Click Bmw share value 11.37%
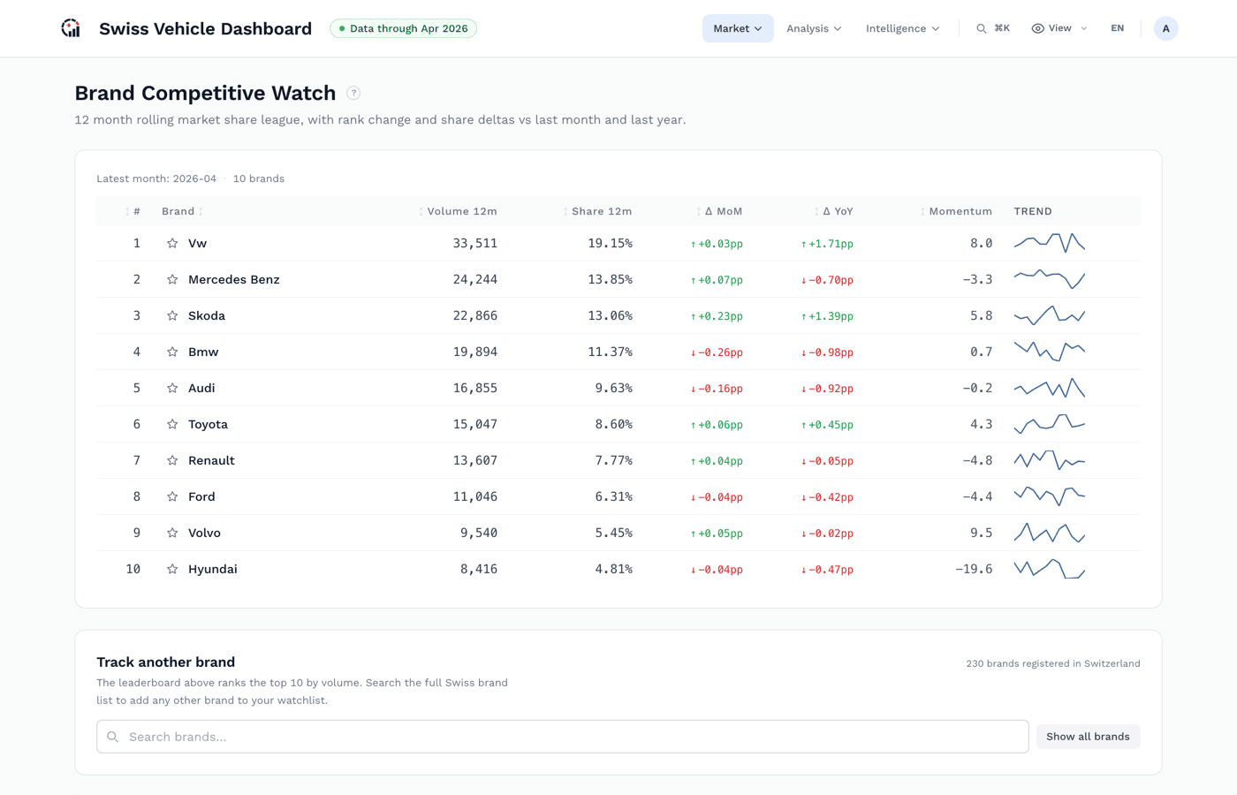1237x795 pixels. click(611, 352)
